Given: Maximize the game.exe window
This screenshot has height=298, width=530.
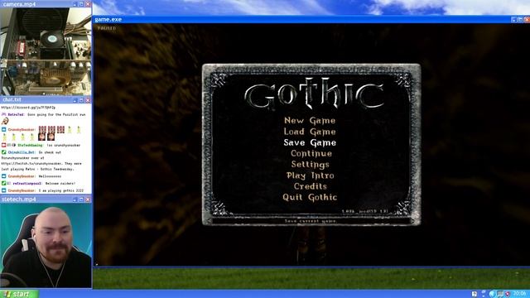Looking at the screenshot, I should [x=521, y=20].
